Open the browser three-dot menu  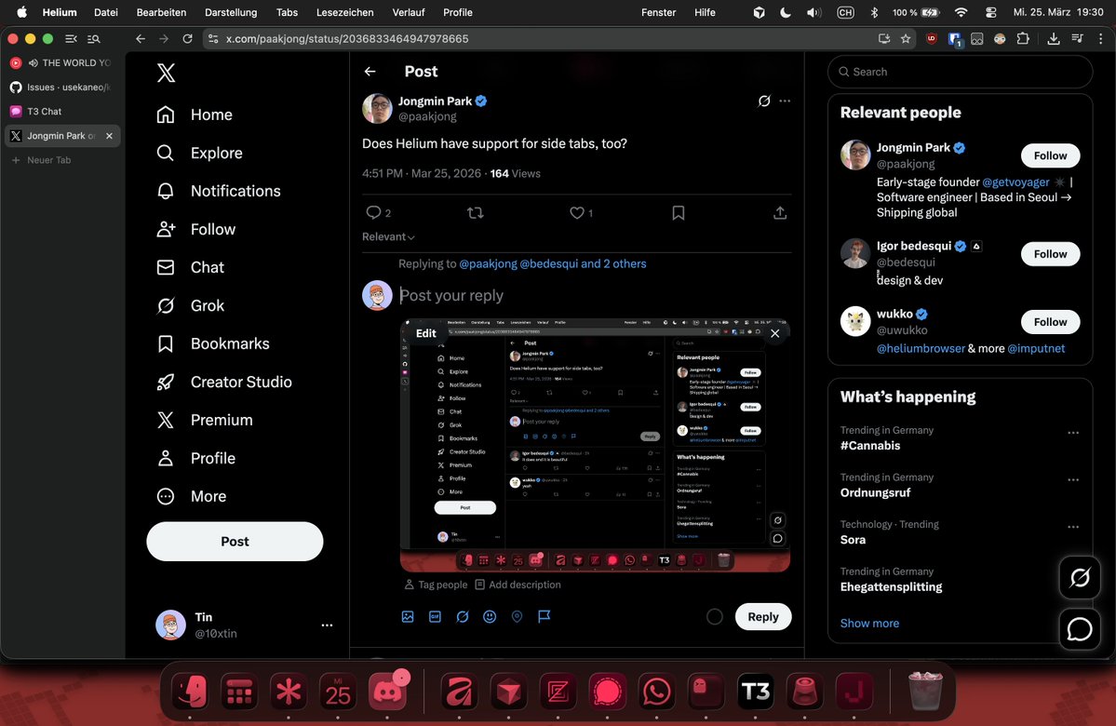point(1100,38)
